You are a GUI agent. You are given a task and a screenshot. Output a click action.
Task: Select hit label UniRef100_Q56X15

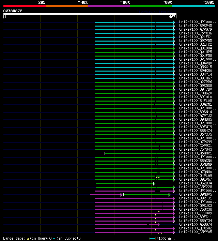tap(196, 67)
